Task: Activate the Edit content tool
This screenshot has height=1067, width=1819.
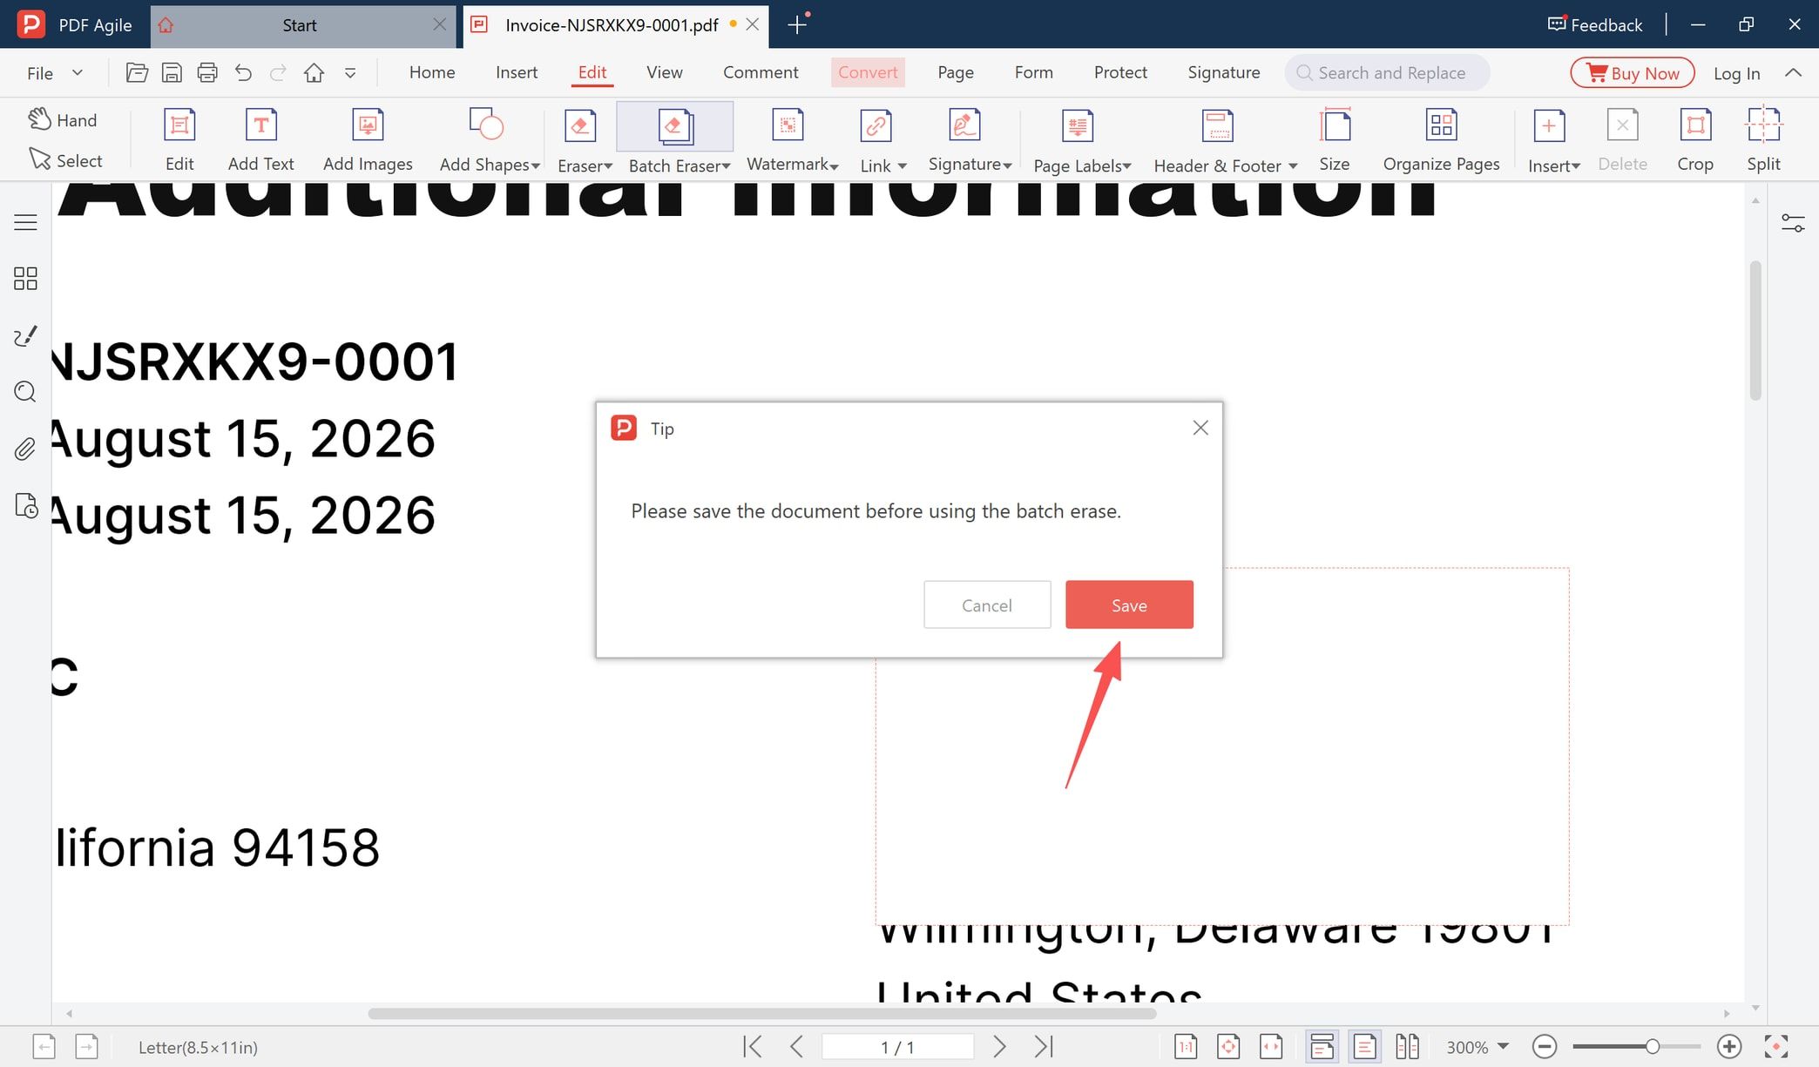Action: [x=179, y=139]
